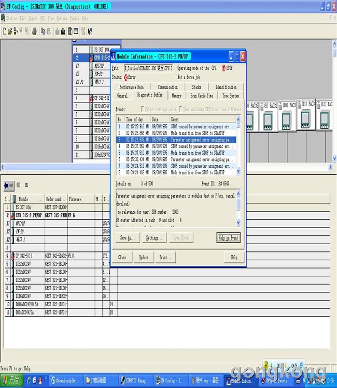Click the context help arrow-question icon

pos(90,31)
